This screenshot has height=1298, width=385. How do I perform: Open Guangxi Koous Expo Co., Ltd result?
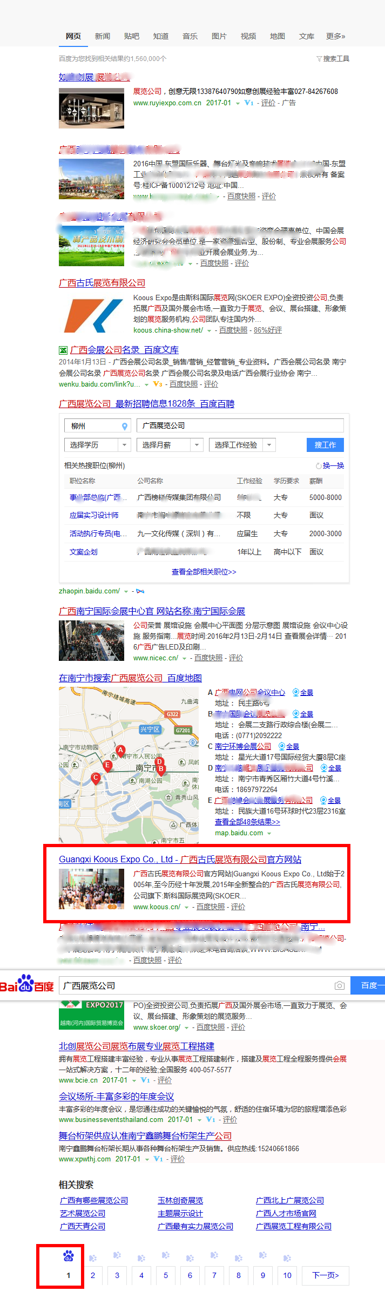(180, 859)
